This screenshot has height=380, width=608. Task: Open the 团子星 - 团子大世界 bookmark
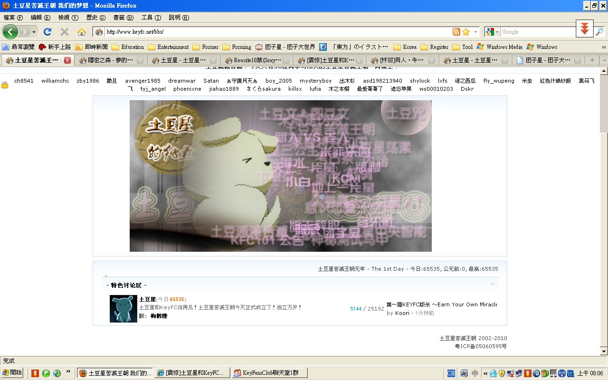click(x=285, y=47)
